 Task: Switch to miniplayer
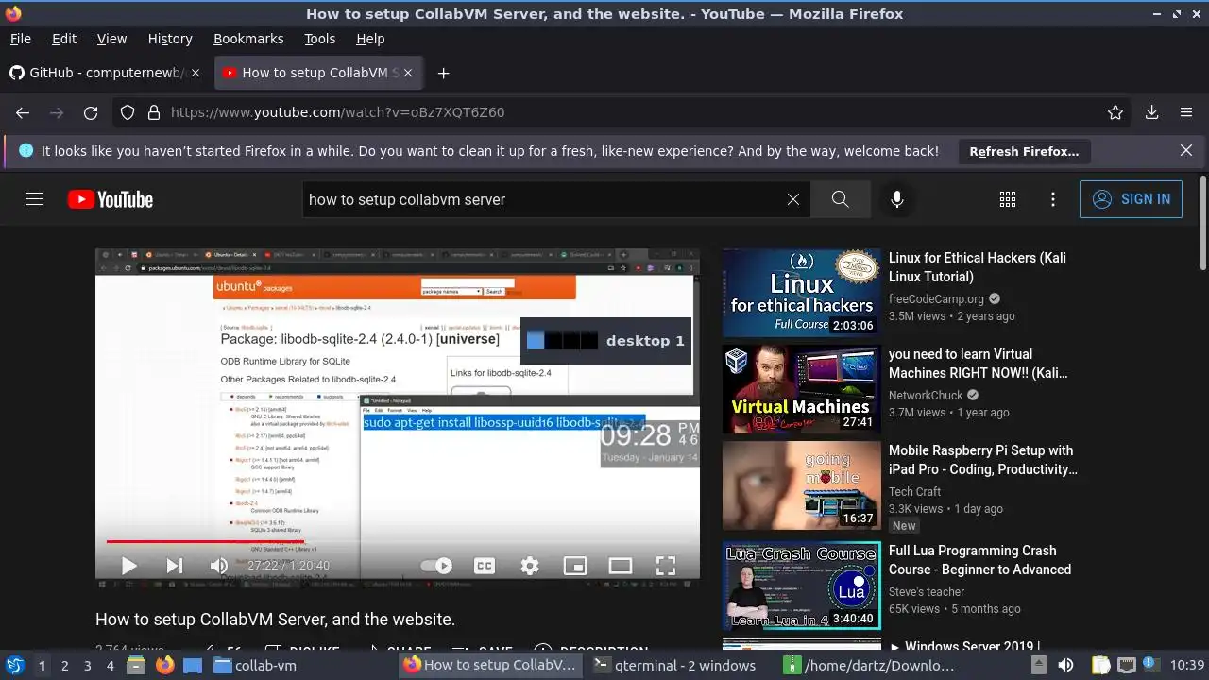(x=575, y=566)
